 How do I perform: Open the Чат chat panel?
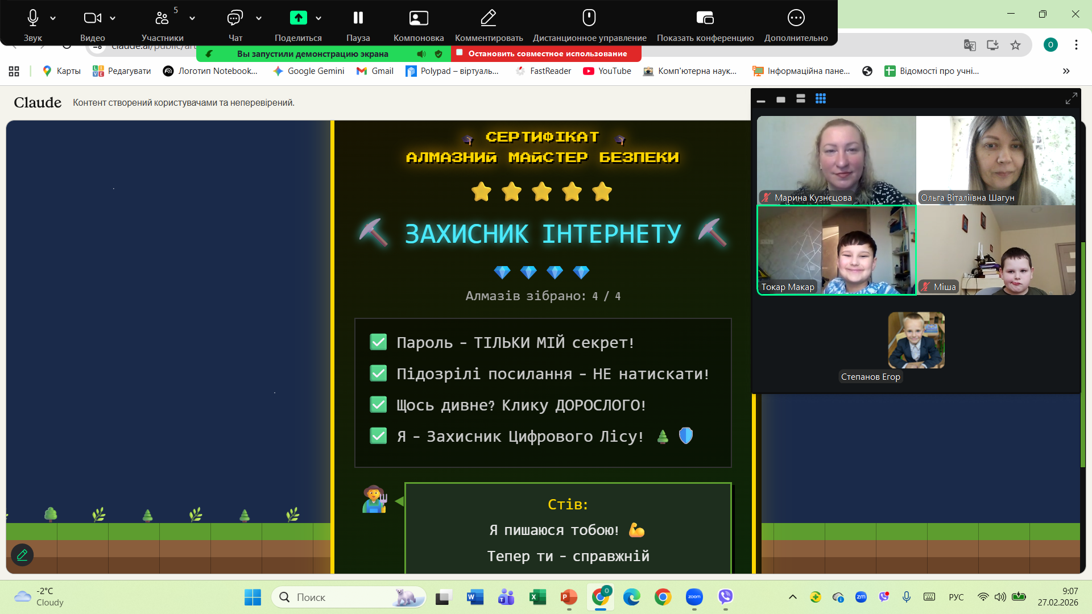235,18
